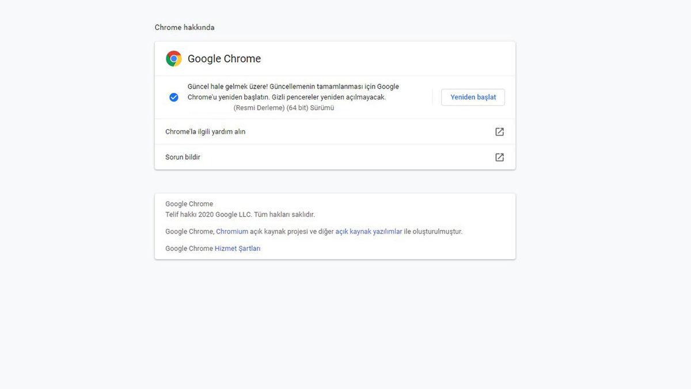Image resolution: width=691 pixels, height=389 pixels.
Task: Click the Google Chrome logo icon
Action: [x=174, y=59]
